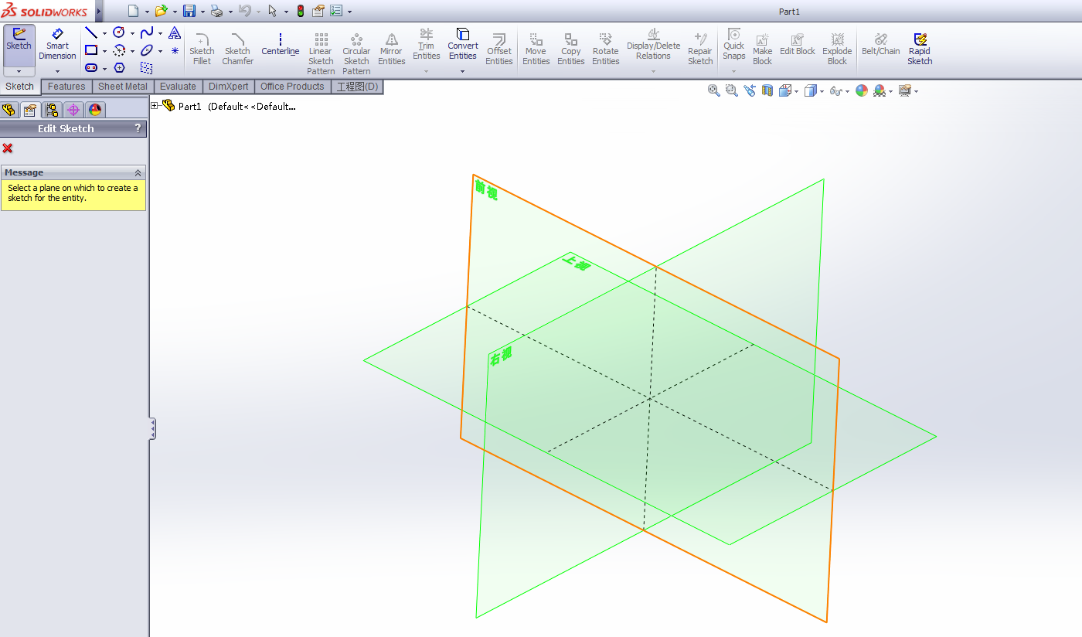Select the Straight Slot sketch tool
The image size is (1082, 637).
coord(91,68)
